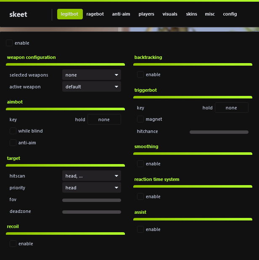The image size is (259, 260).
Task: Enable the smoothing checkbox
Action: click(140, 164)
